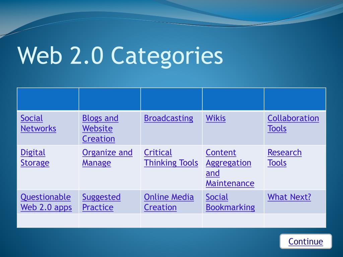Follow the Digital Storage link
Screen dimensions: 343x257
35,158
